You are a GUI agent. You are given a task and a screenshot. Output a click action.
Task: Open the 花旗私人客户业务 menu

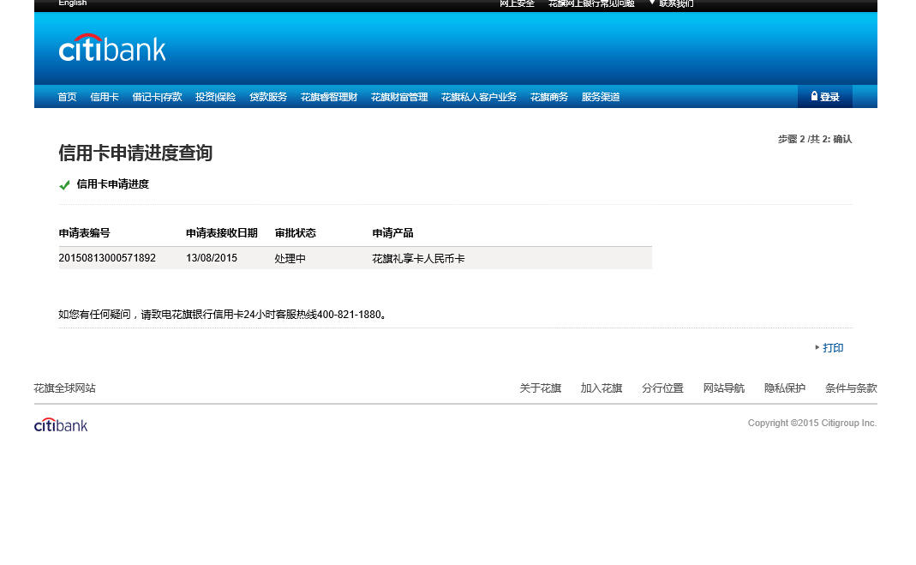[x=479, y=97]
